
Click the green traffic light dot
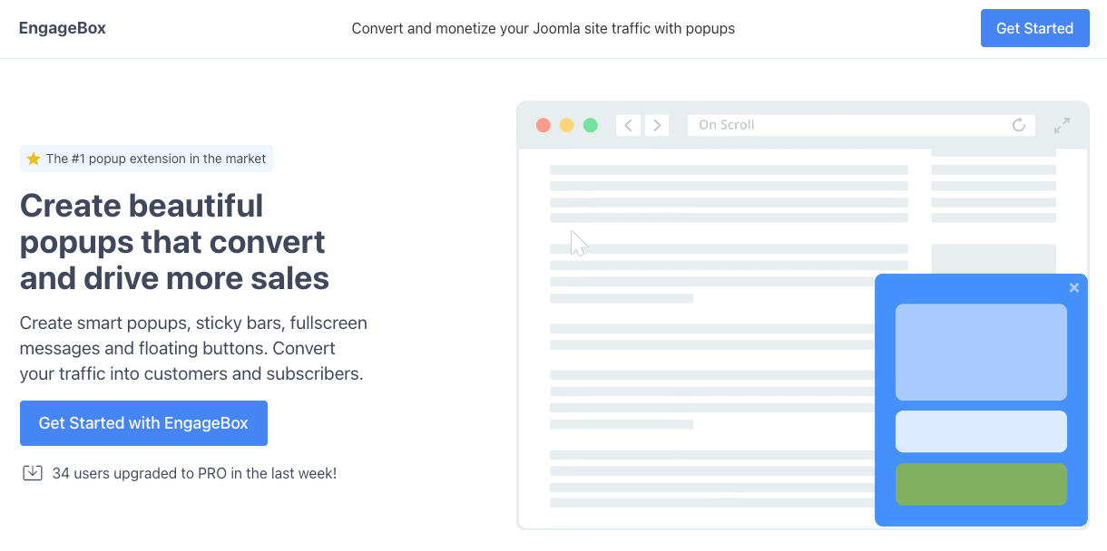[591, 125]
